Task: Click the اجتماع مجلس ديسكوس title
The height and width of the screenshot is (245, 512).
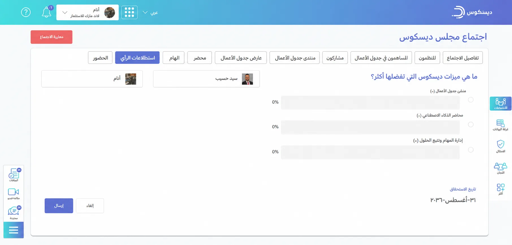Action: point(443,37)
